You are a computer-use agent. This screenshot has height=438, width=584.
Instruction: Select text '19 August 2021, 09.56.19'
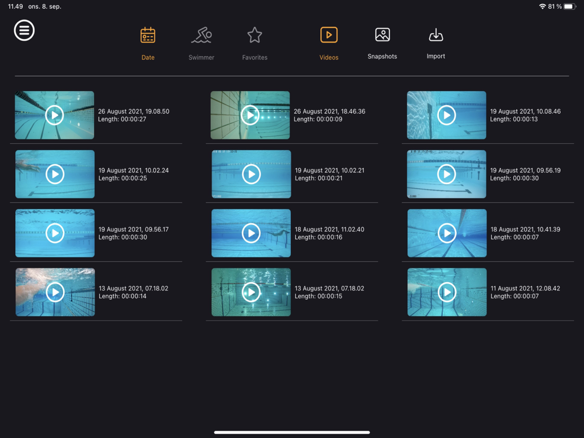point(526,170)
